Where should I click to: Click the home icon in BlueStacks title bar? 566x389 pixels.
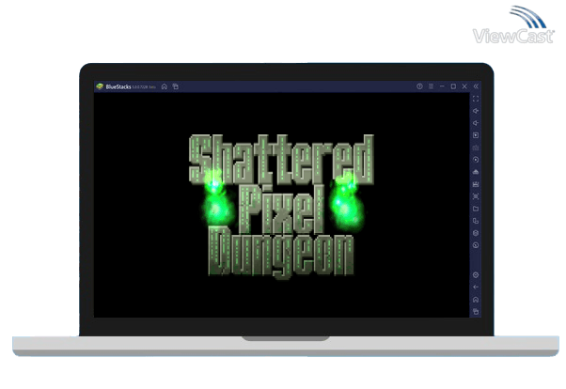[x=165, y=86]
